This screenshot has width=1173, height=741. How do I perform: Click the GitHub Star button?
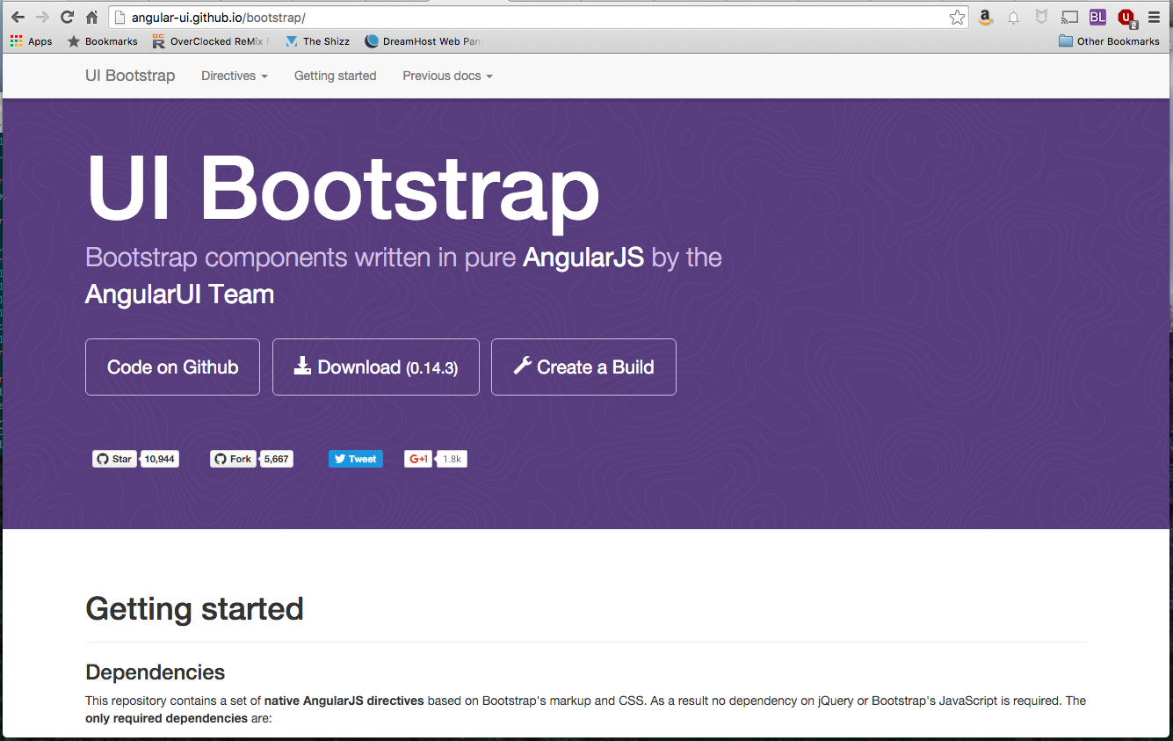pyautogui.click(x=114, y=459)
